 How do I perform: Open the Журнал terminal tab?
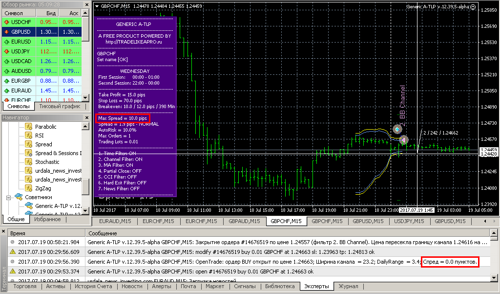[x=348, y=286]
